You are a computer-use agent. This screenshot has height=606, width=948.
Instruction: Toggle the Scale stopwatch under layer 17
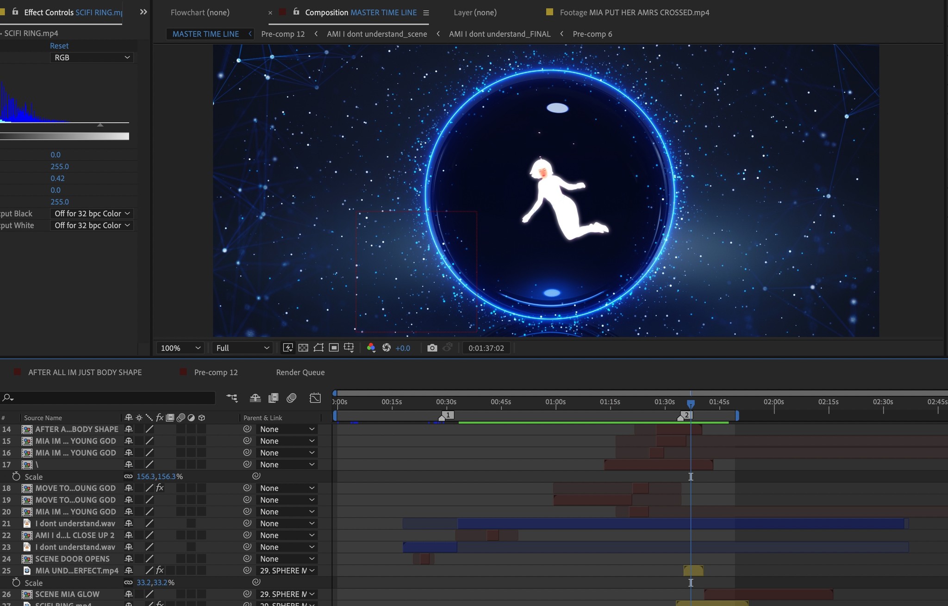[16, 476]
